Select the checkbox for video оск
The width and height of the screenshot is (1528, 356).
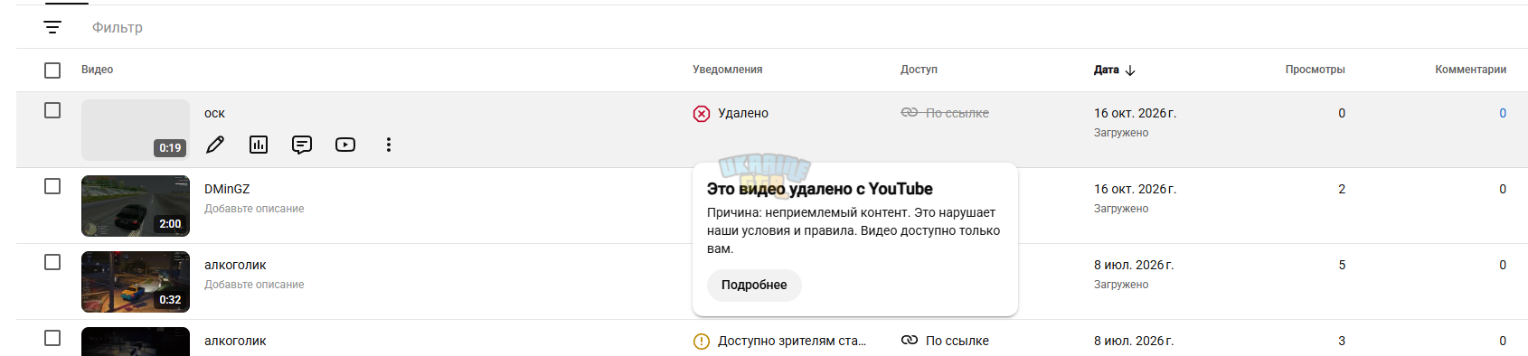(x=52, y=110)
